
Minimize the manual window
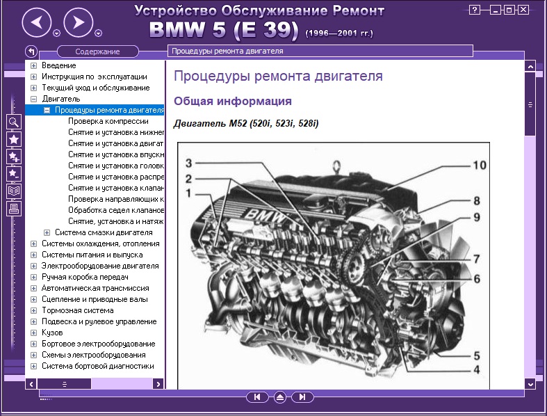(x=496, y=10)
